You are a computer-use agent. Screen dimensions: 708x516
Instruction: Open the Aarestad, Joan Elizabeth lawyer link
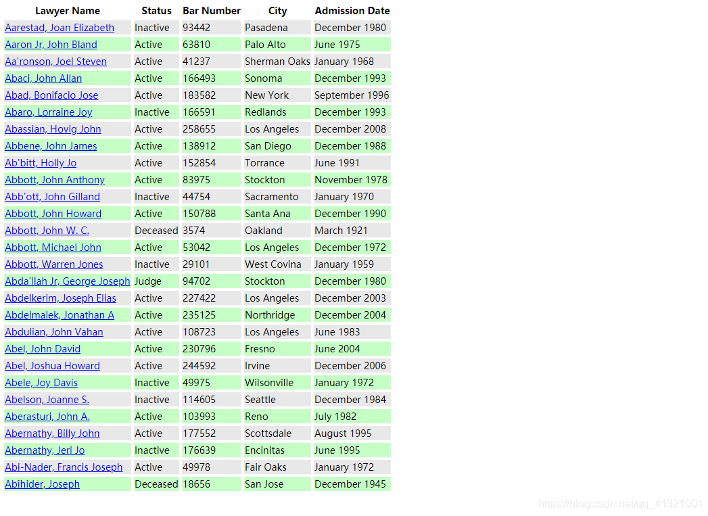click(60, 28)
